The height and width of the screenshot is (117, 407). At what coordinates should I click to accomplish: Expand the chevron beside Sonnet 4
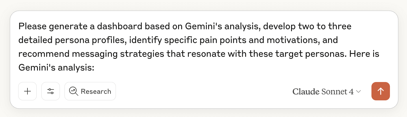point(358,91)
